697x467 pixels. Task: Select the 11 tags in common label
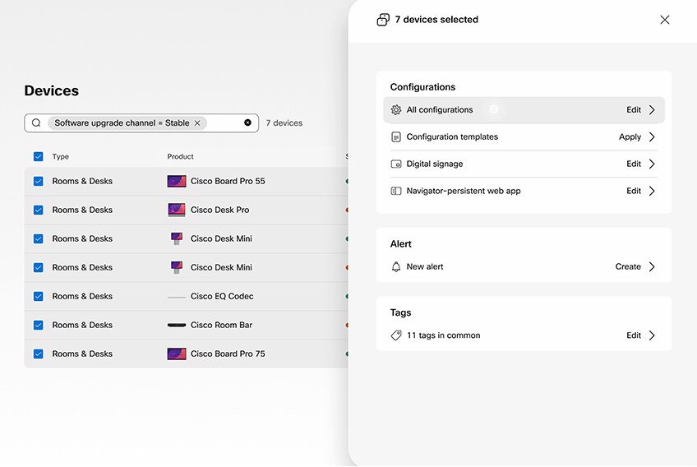point(443,335)
